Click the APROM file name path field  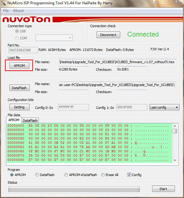point(117,62)
